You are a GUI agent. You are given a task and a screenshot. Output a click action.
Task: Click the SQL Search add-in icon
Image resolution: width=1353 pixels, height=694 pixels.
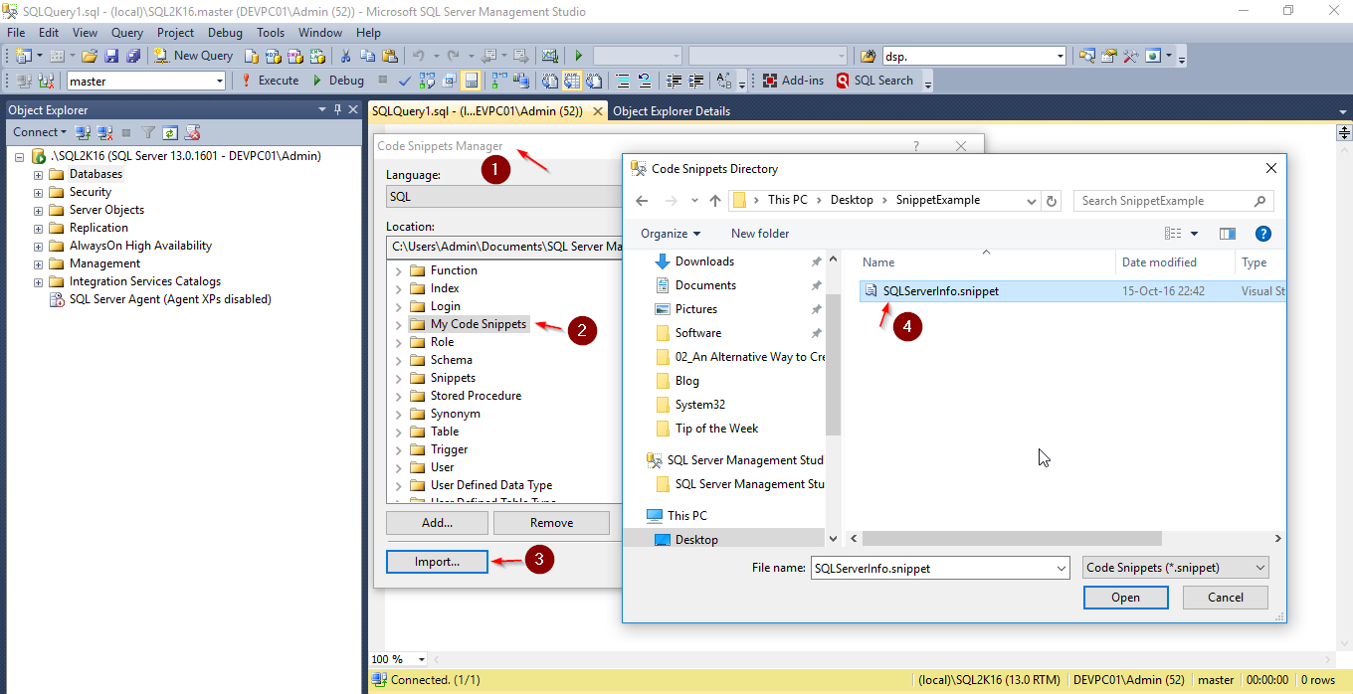click(x=874, y=81)
